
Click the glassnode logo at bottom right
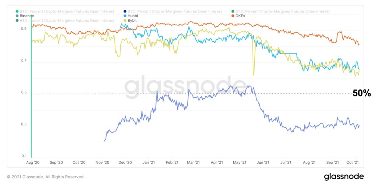(x=344, y=177)
